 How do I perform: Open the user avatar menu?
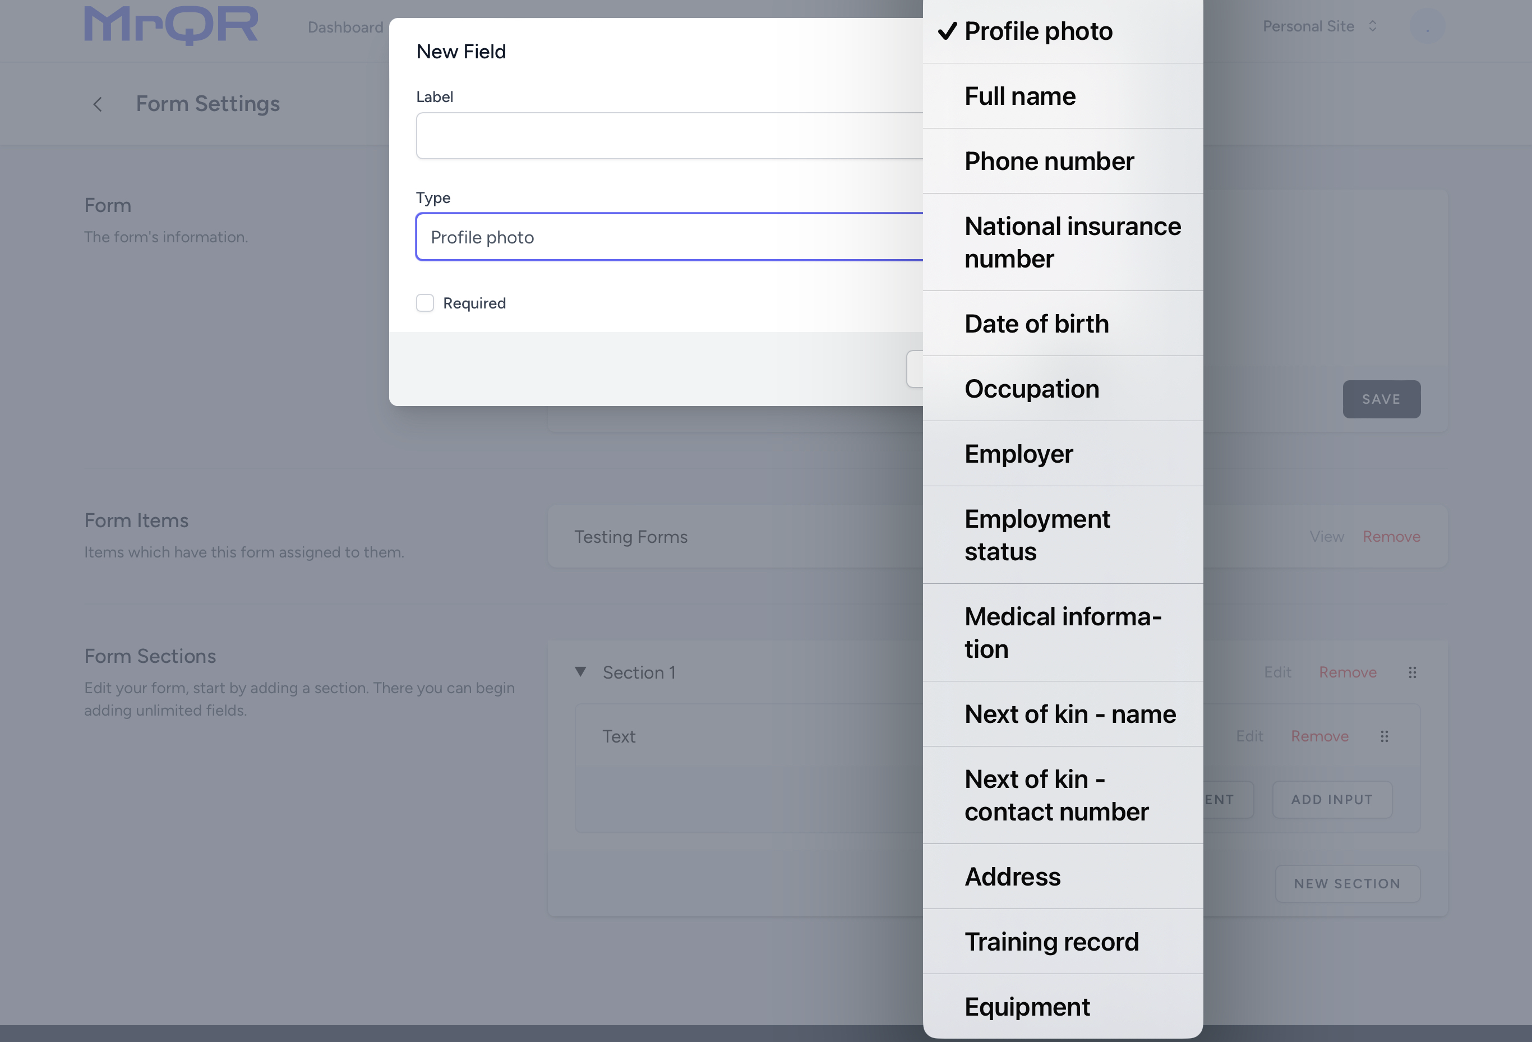pyautogui.click(x=1427, y=26)
